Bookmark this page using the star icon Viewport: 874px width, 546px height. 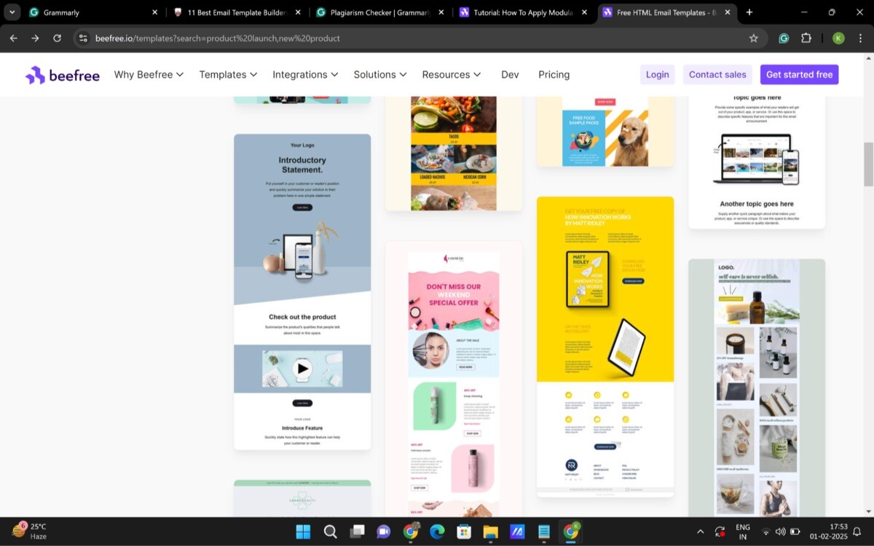coord(754,38)
